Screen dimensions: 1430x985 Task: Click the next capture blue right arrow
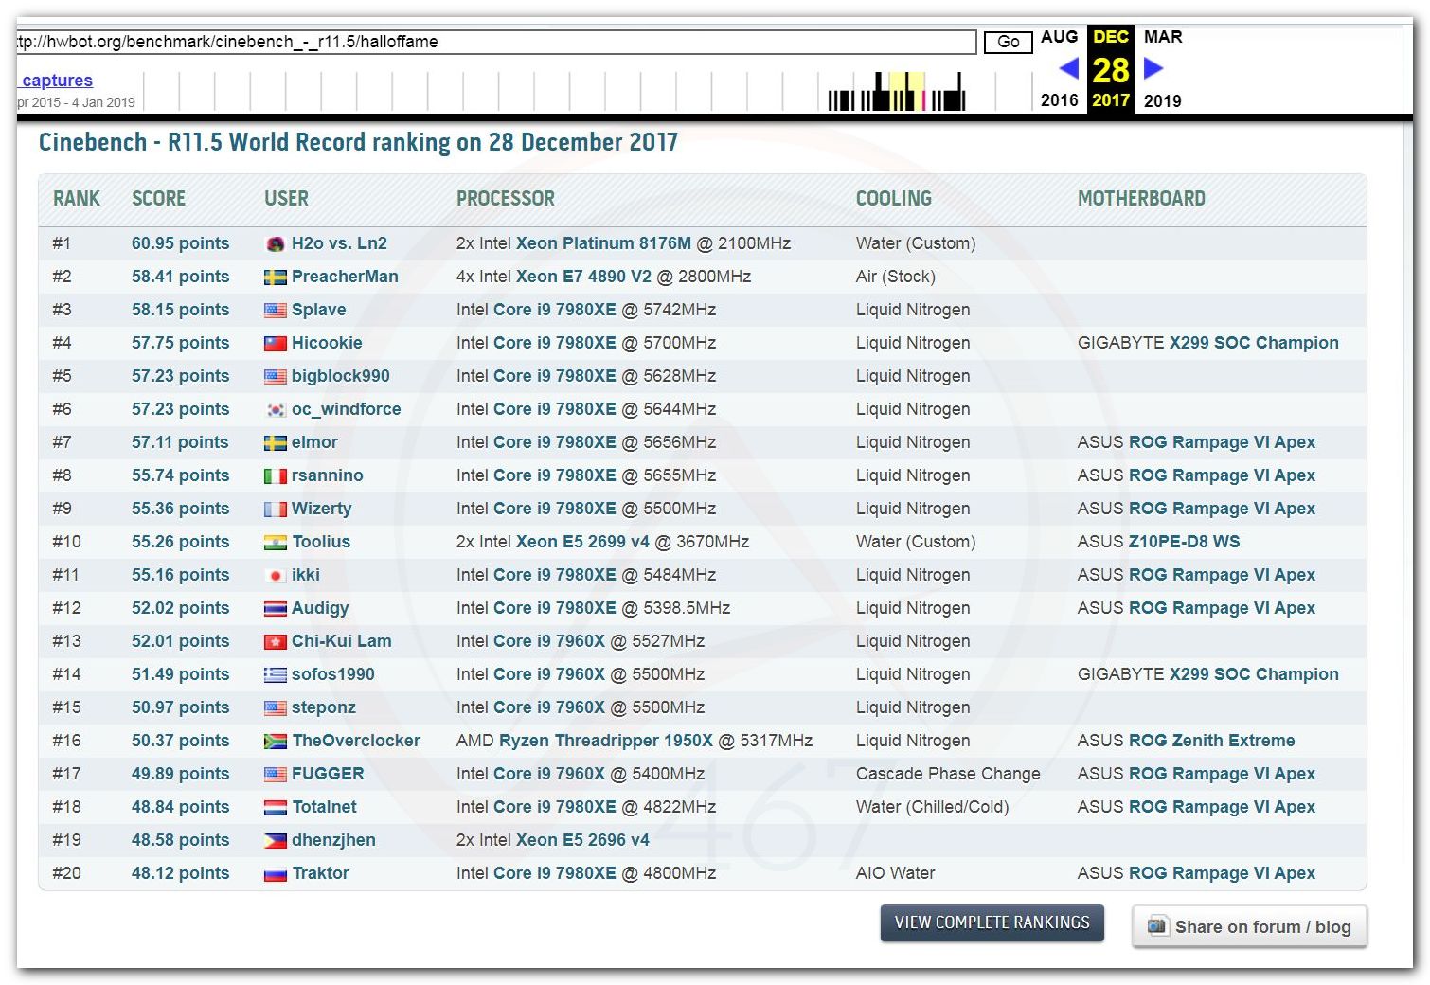point(1153,68)
